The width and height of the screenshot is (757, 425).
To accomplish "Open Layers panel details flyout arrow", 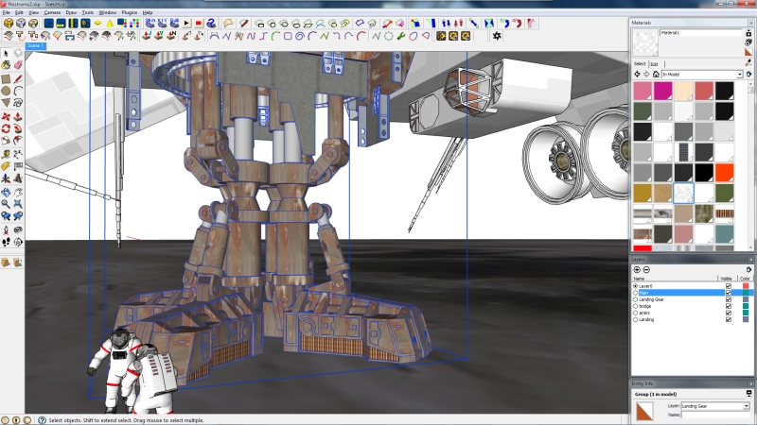I will 748,270.
